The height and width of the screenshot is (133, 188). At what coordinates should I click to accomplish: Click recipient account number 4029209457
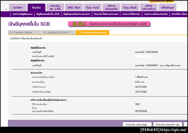coord(152,66)
